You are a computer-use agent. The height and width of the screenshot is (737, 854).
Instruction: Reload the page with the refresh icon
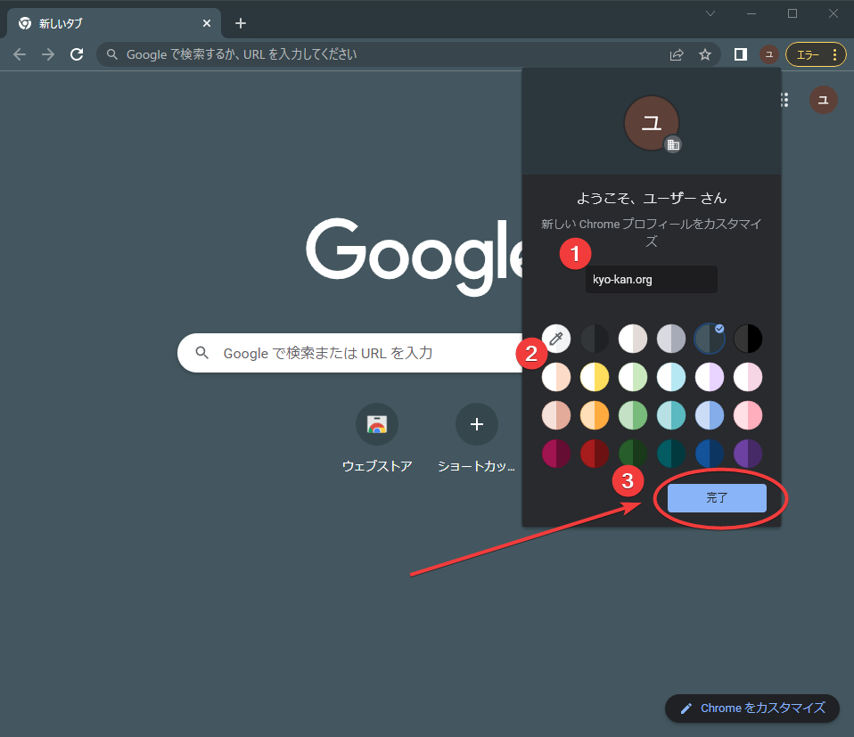pyautogui.click(x=77, y=54)
